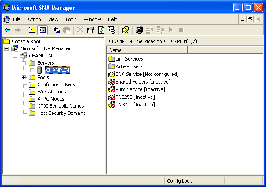Click the MMC icon left of File menu

6,19
